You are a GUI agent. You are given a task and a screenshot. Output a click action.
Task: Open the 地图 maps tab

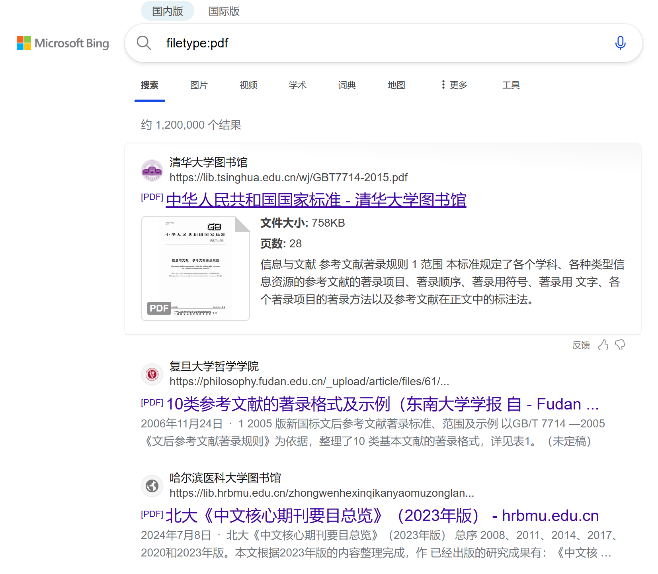396,85
